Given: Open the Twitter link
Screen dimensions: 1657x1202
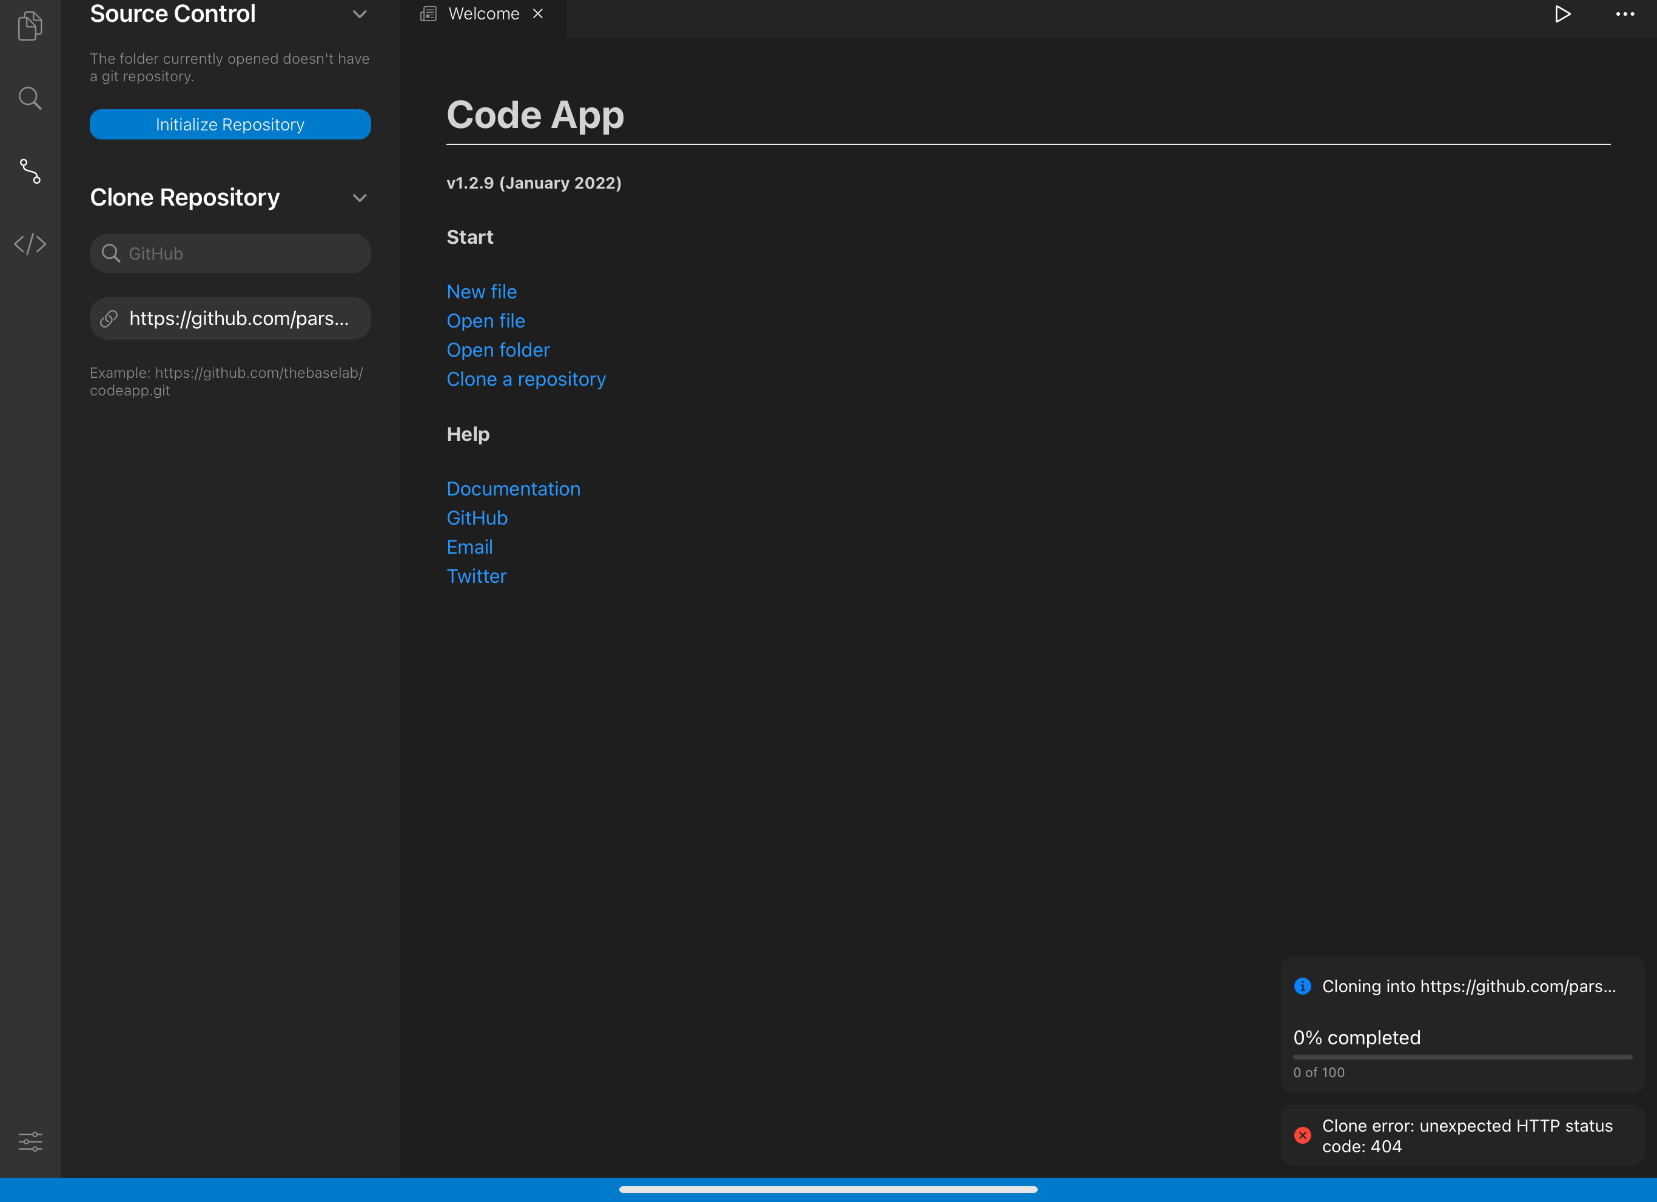Looking at the screenshot, I should click(x=476, y=576).
